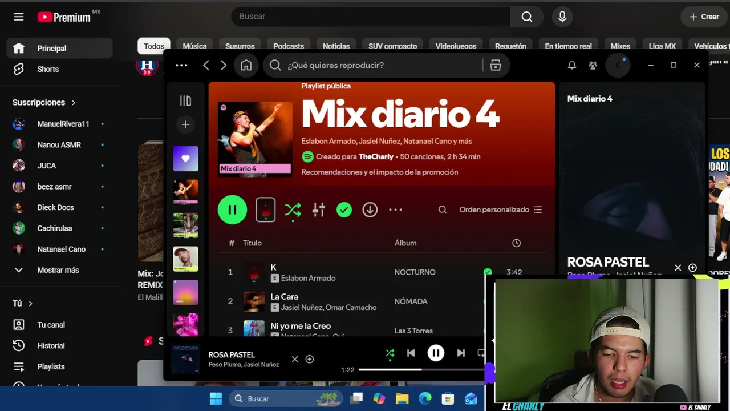This screenshot has height=411, width=730.
Task: Pause playback in the bottom player bar
Action: pos(436,353)
